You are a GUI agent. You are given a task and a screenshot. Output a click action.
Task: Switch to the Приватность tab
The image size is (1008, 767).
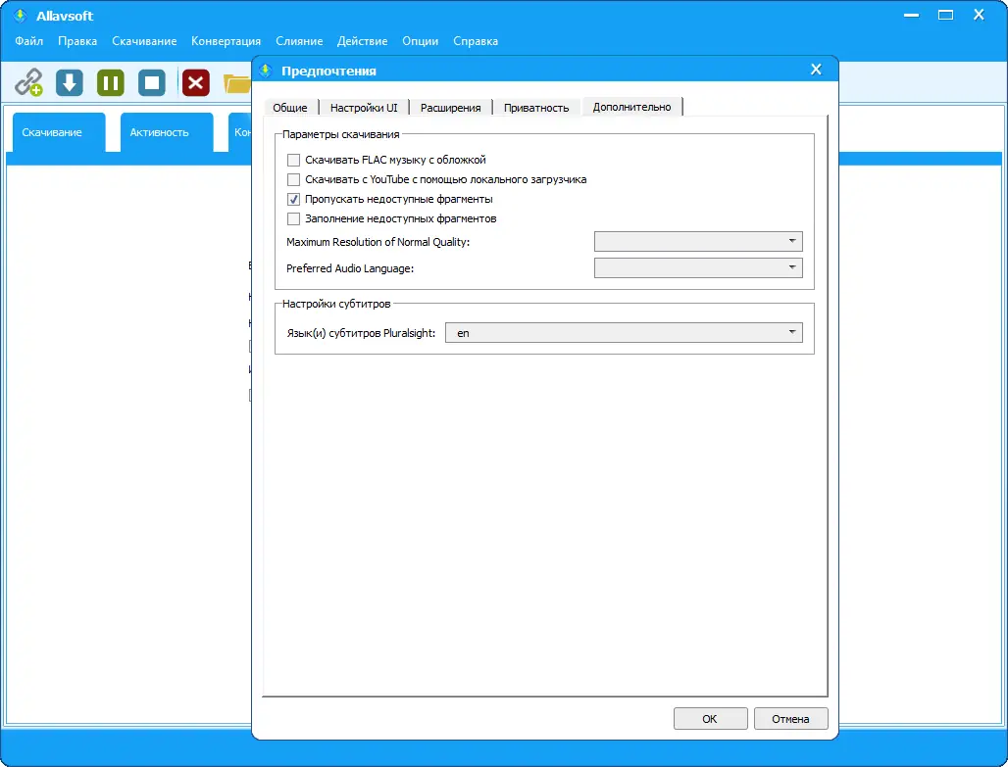[x=535, y=108]
